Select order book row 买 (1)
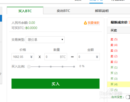This screenshot has width=130, height=102. (x=119, y=67)
